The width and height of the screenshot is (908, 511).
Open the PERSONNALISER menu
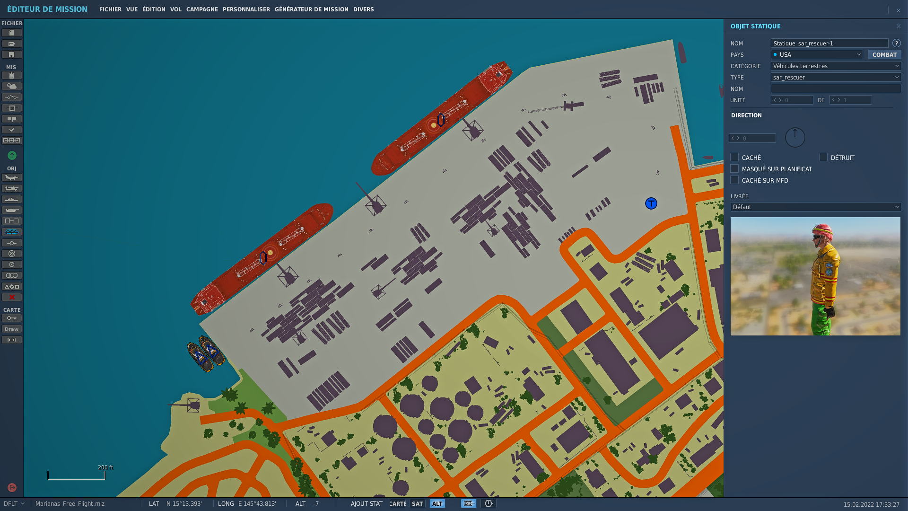point(246,9)
